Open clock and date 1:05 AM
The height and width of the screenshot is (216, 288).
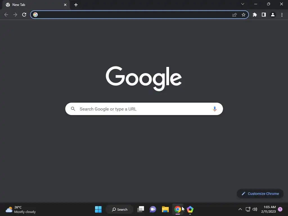coord(269,209)
